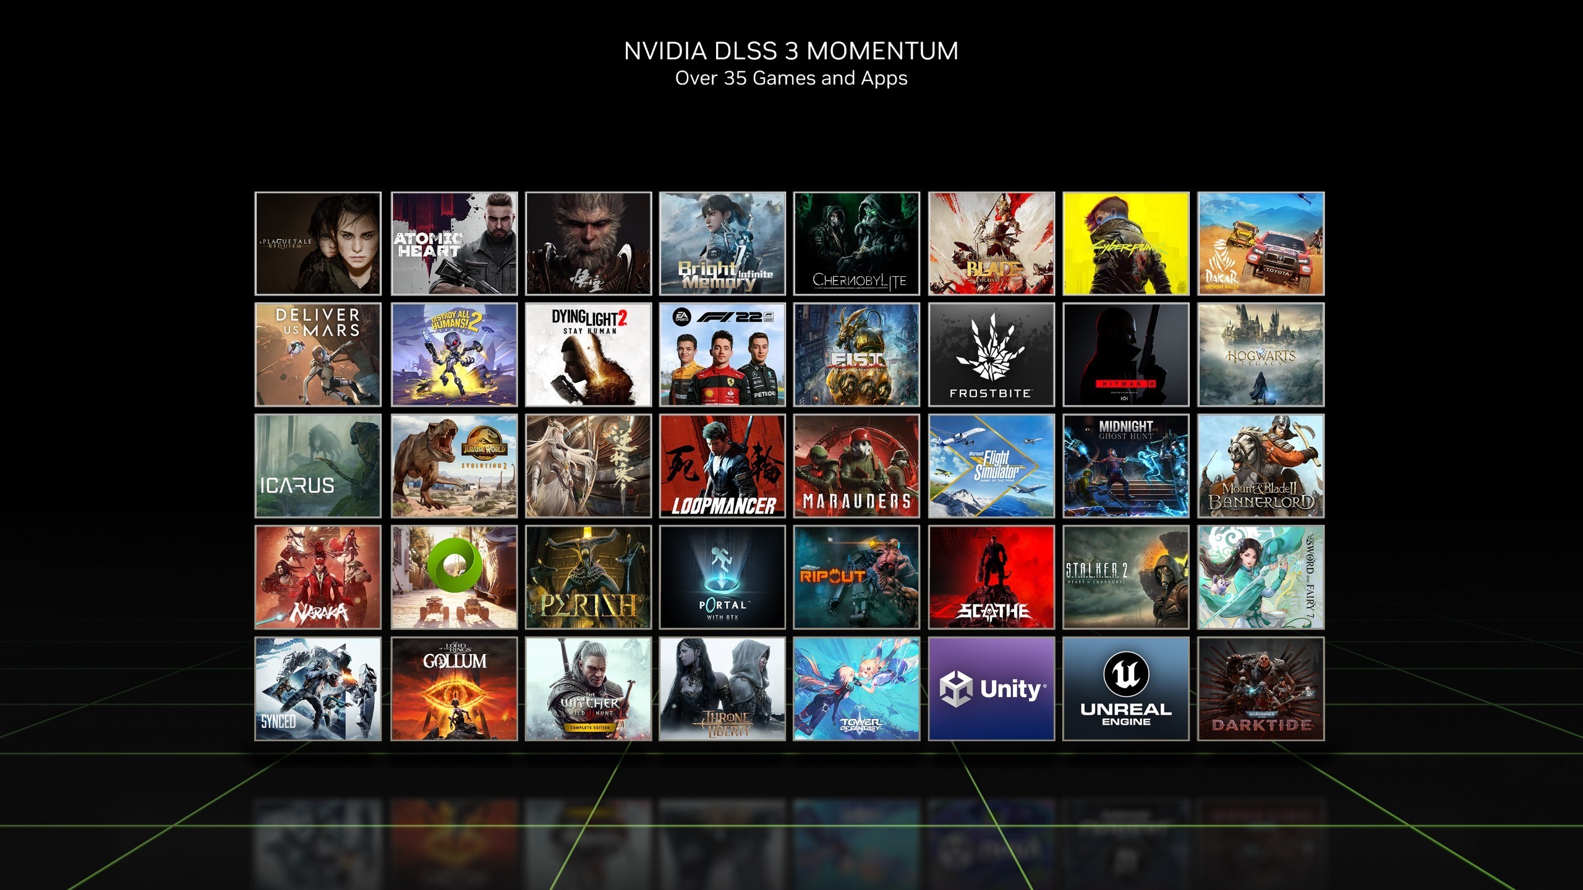Screen dimensions: 1583x890
Task: Open Naraka Bladepoint game tile
Action: (318, 578)
